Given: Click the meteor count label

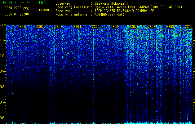Looking at the screenshot, I should (x=44, y=10).
